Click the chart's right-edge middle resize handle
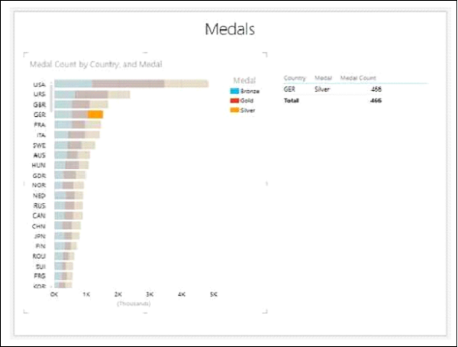The height and width of the screenshot is (347, 458). click(266, 182)
